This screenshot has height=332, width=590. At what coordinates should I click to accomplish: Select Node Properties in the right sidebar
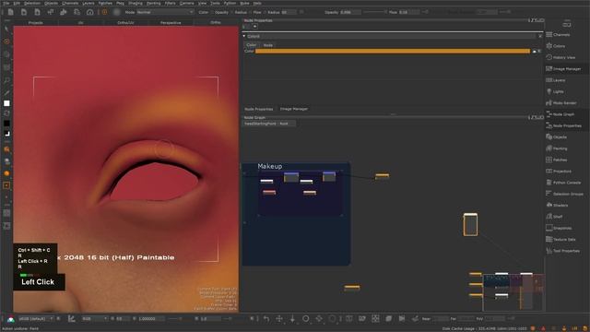pyautogui.click(x=563, y=125)
